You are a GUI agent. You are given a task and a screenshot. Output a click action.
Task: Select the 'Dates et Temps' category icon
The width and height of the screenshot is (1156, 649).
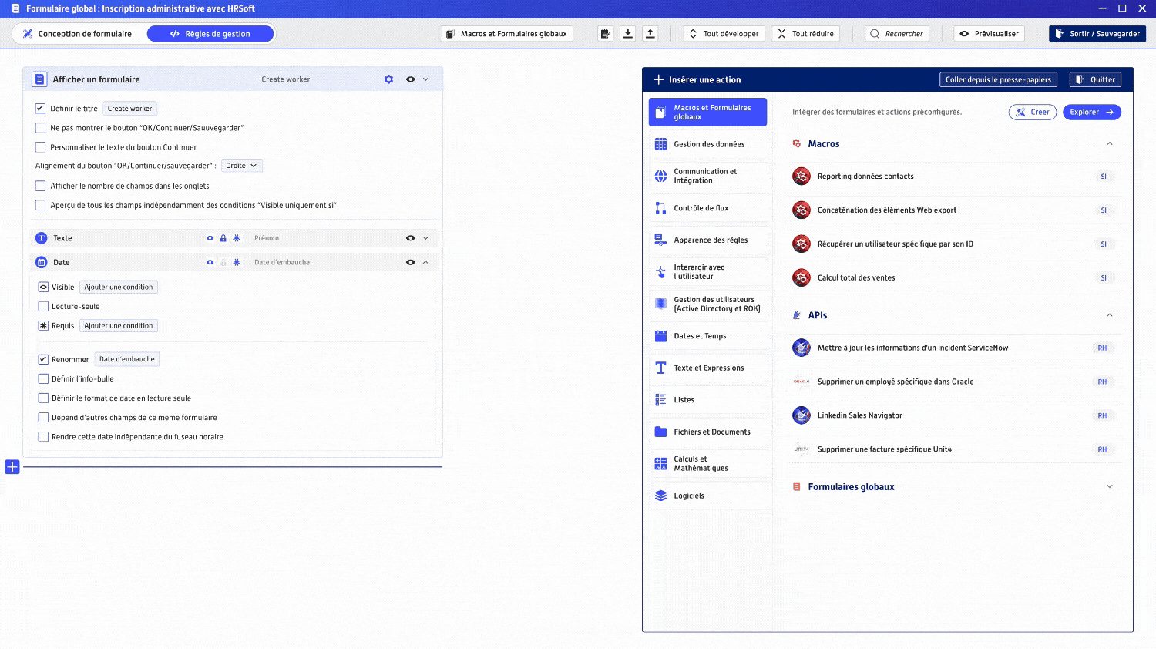(660, 335)
